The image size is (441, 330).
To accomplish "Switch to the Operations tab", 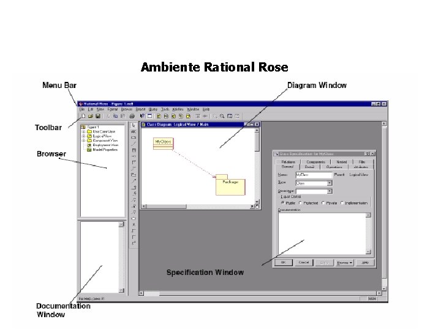I will point(334,167).
